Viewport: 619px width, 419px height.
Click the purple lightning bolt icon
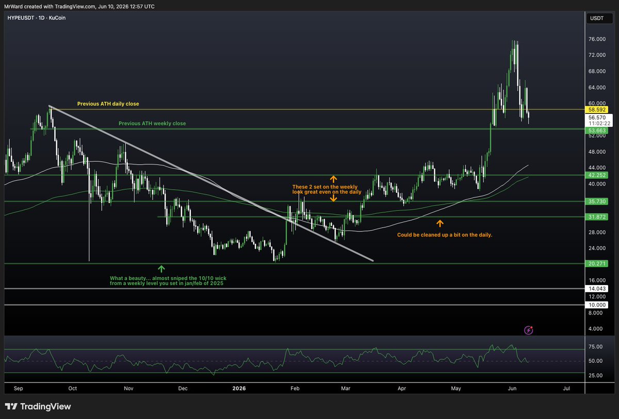[x=528, y=330]
